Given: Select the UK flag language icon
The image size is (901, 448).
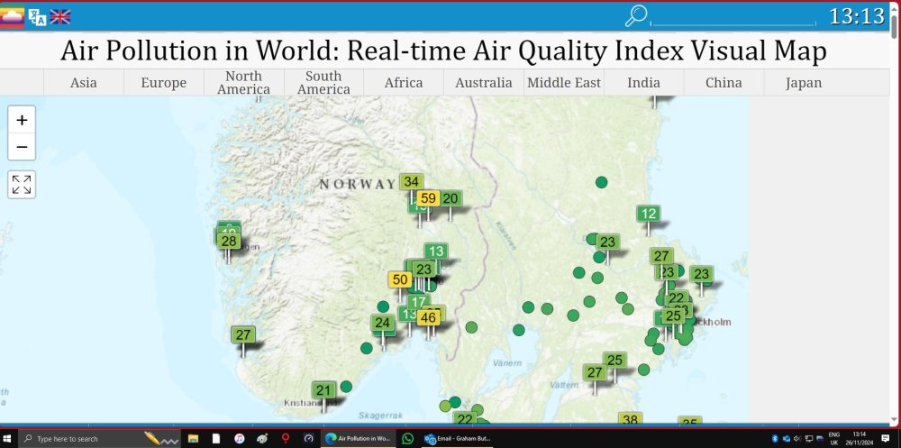Looking at the screenshot, I should point(59,17).
